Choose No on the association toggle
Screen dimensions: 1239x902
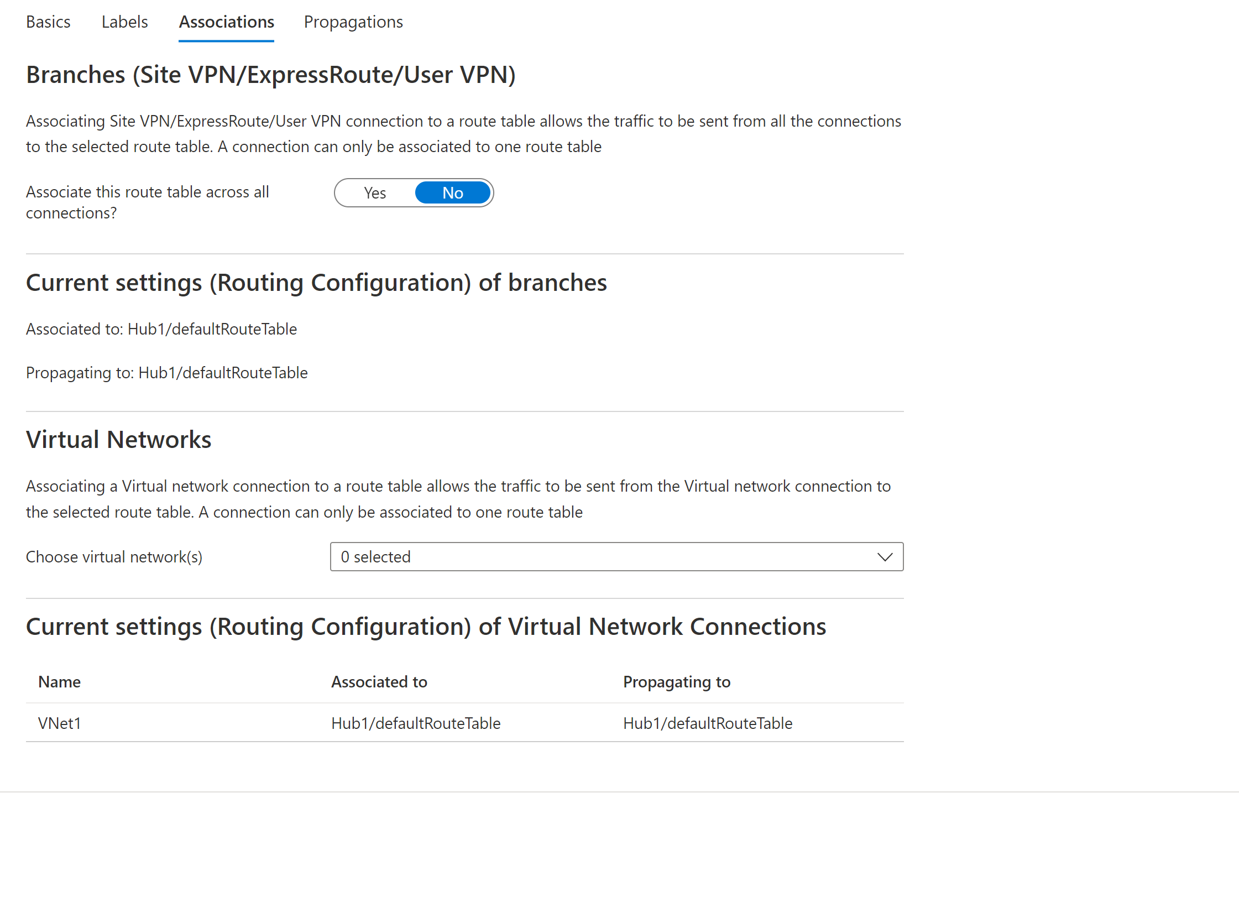(x=453, y=193)
